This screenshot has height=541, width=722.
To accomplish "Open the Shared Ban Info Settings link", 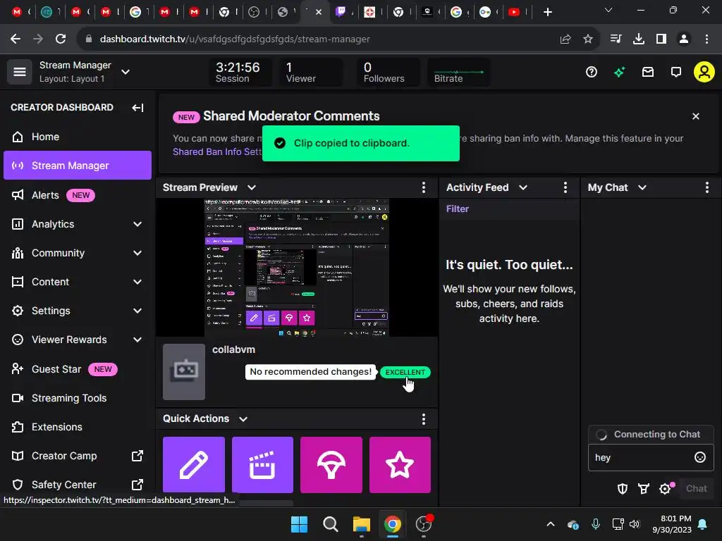I will (217, 152).
